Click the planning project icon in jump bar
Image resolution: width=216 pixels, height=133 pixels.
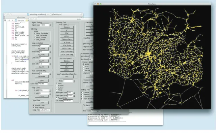pyautogui.click(x=16, y=20)
